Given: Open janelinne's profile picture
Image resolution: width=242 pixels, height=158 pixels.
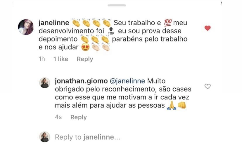Looking at the screenshot, I should point(26,27).
